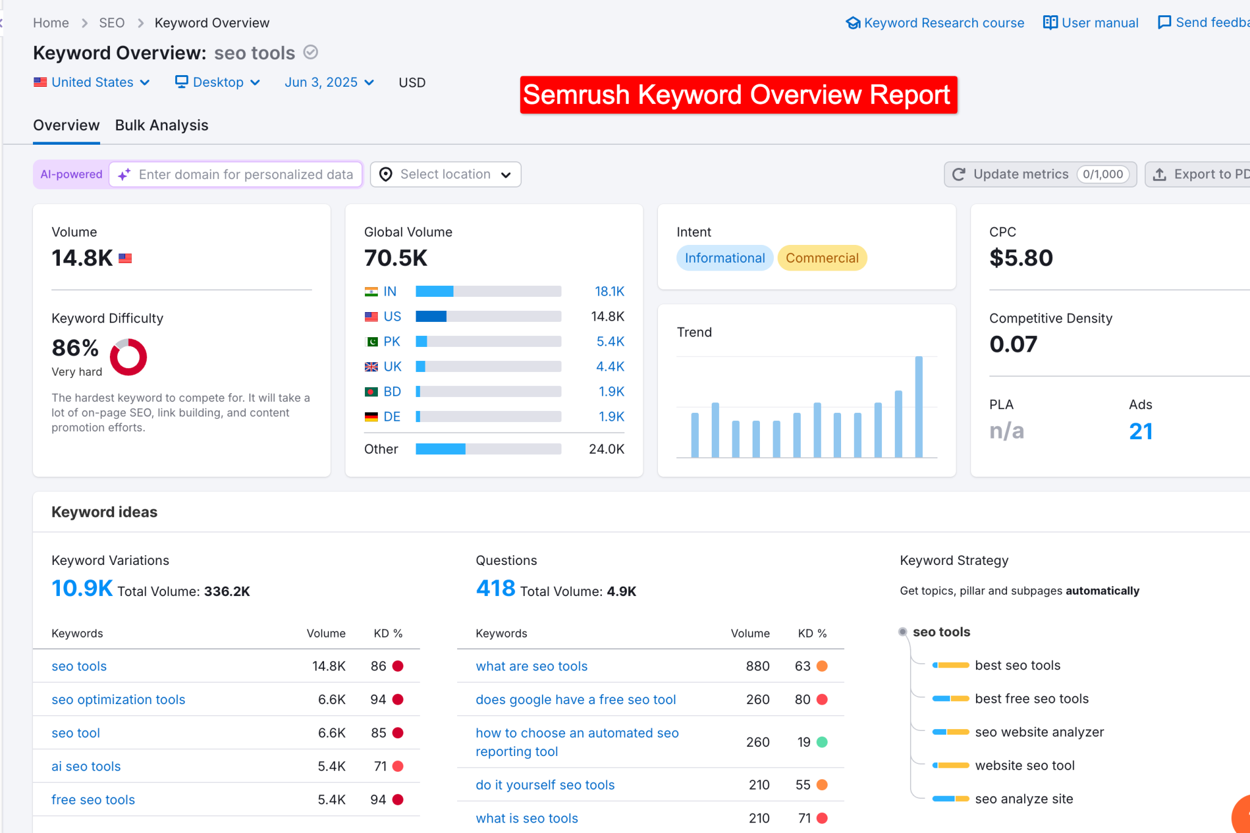Select seo website analyzer in strategy tree
Image resolution: width=1250 pixels, height=833 pixels.
tap(1039, 732)
